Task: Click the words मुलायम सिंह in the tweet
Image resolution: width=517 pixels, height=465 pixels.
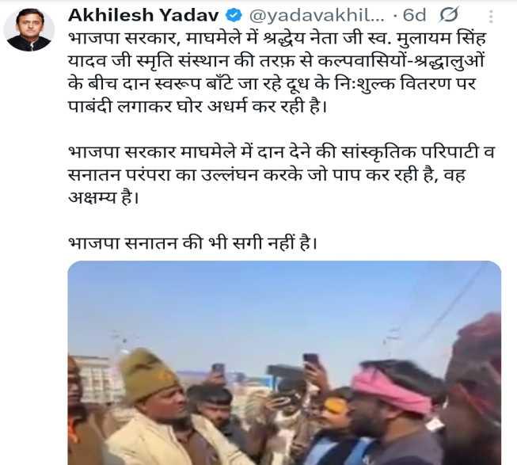Action: coord(442,39)
